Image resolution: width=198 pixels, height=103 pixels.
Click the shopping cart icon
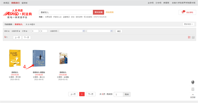(183, 12)
